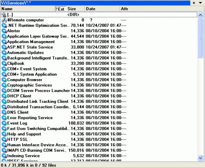Click the Event Log service icon
Screen dimensions: 205x168
tap(4, 123)
